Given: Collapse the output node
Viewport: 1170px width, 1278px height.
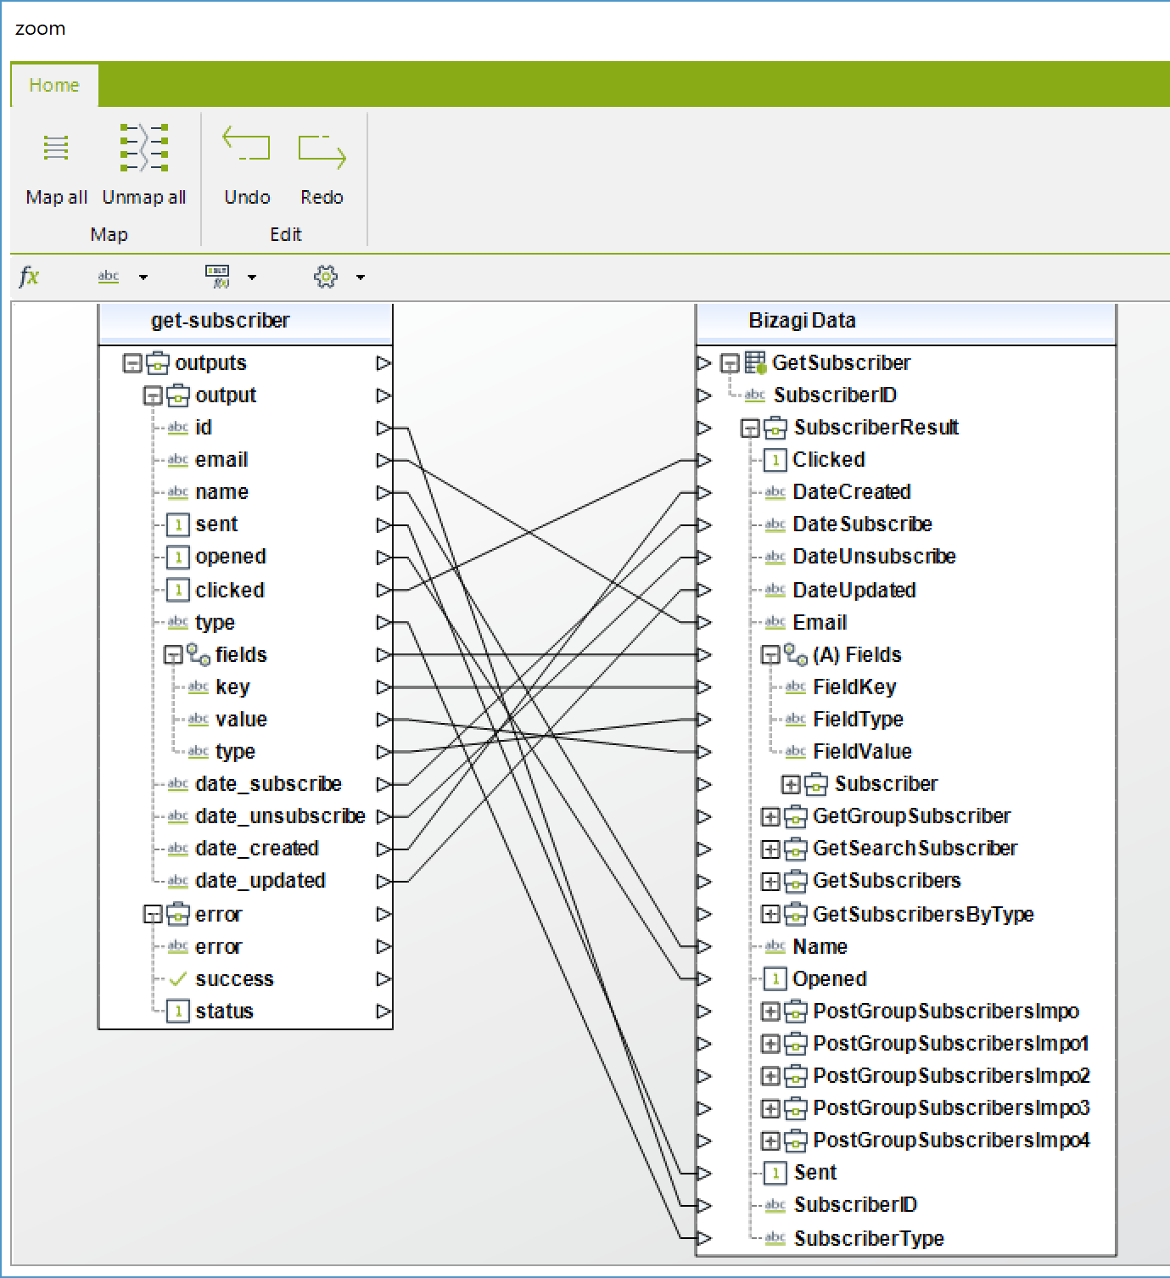Looking at the screenshot, I should [153, 396].
